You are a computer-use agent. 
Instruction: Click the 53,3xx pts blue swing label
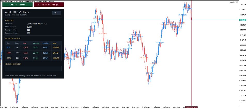pyautogui.click(x=160, y=43)
